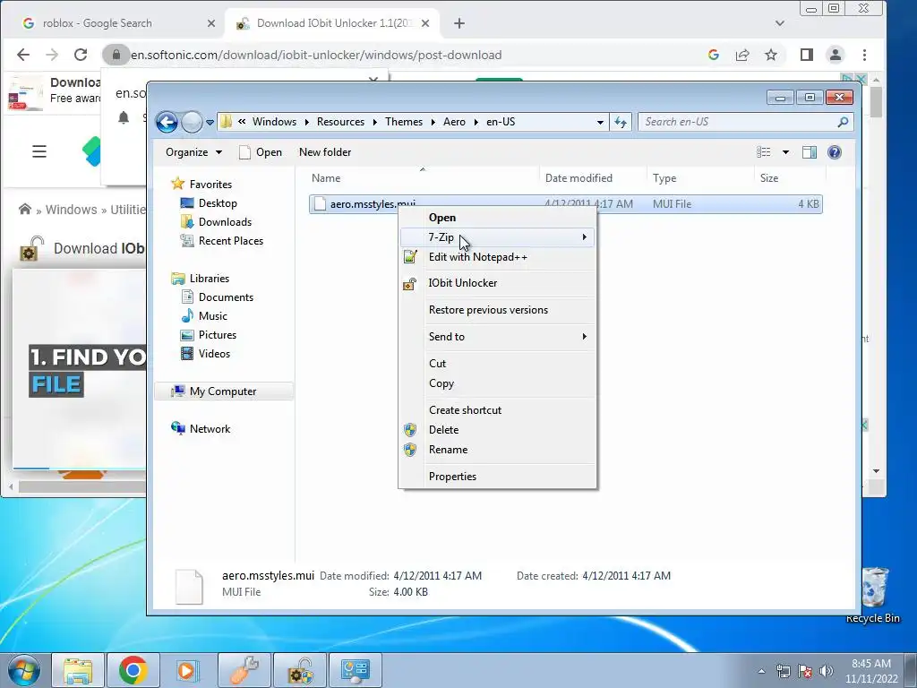Screen dimensions: 917x688
Task: Click Resources in the address breadcrumb
Action: tap(340, 122)
